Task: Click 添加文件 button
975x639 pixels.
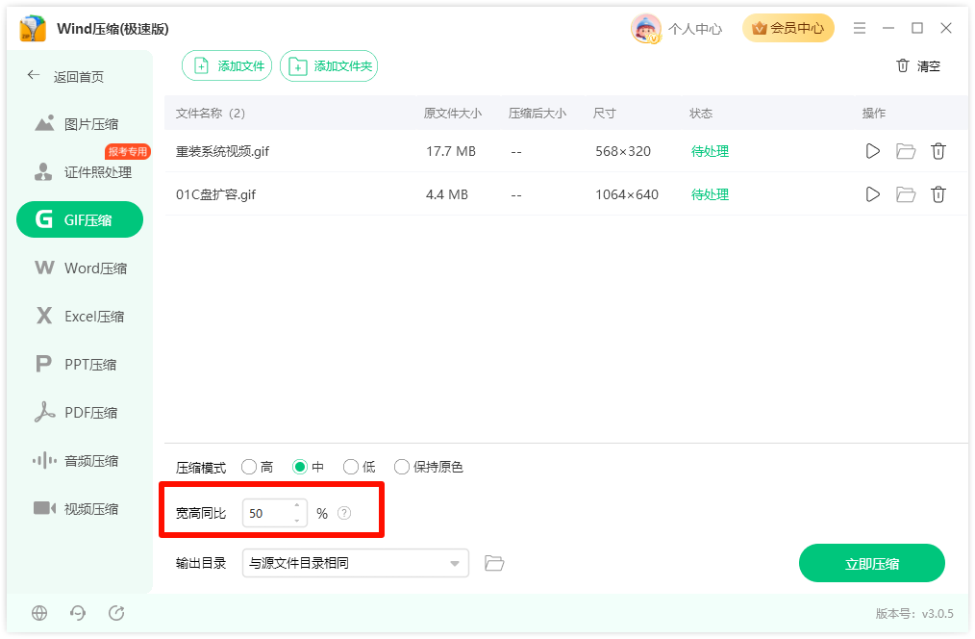Action: point(227,66)
